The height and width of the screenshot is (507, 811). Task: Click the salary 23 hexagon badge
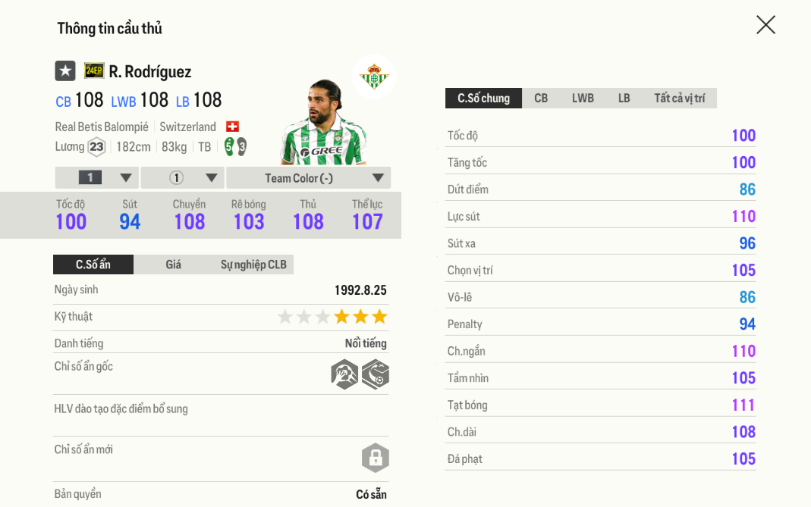(x=96, y=147)
